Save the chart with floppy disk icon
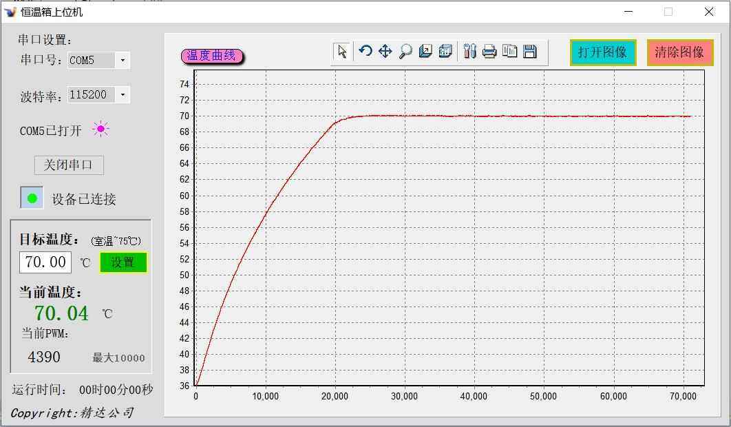 coord(529,51)
